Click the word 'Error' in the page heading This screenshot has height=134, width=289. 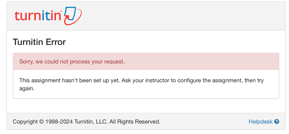tap(56, 42)
